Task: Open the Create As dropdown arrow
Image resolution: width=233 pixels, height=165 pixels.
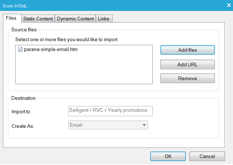Action: pos(144,125)
